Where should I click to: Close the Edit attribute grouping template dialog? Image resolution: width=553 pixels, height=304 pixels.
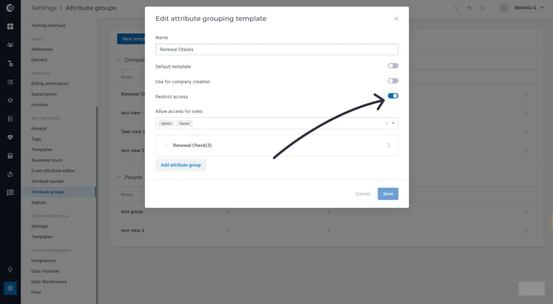pos(396,19)
